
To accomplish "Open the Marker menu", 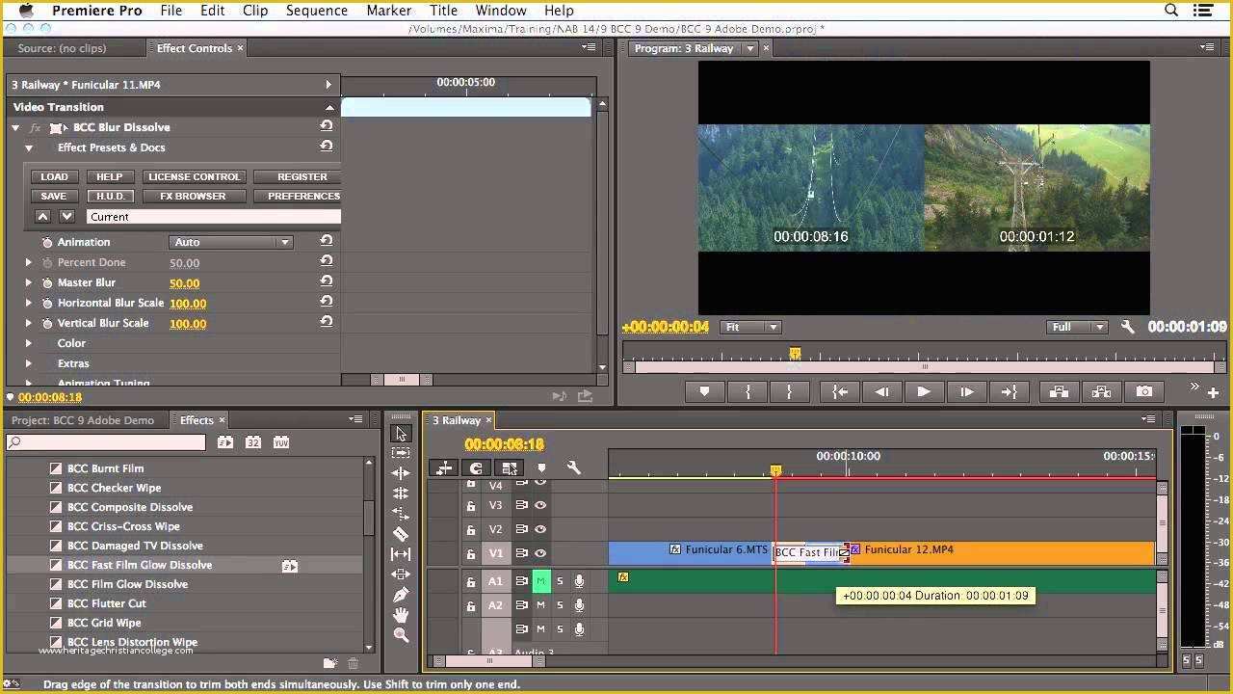I will 388,11.
